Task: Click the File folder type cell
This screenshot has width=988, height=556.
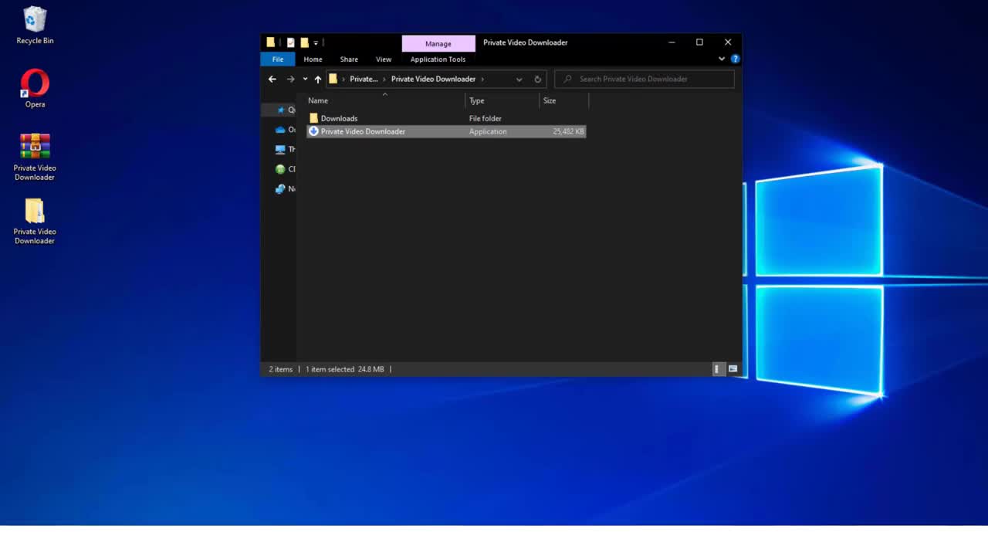Action: 486,118
